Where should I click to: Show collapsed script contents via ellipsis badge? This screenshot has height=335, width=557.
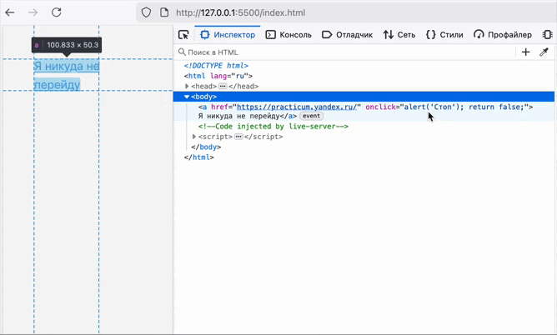point(238,137)
